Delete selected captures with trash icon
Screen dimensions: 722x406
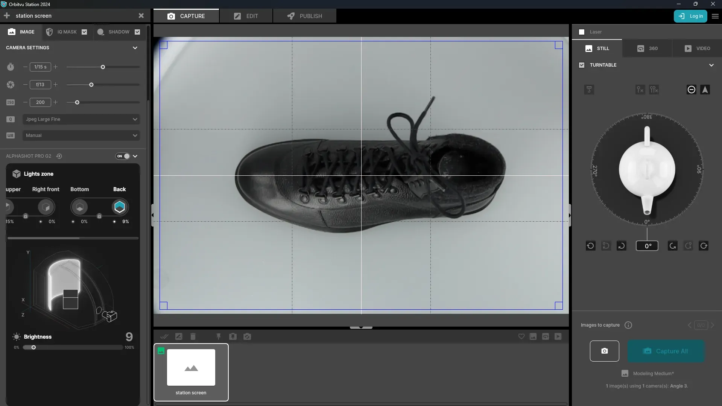193,337
